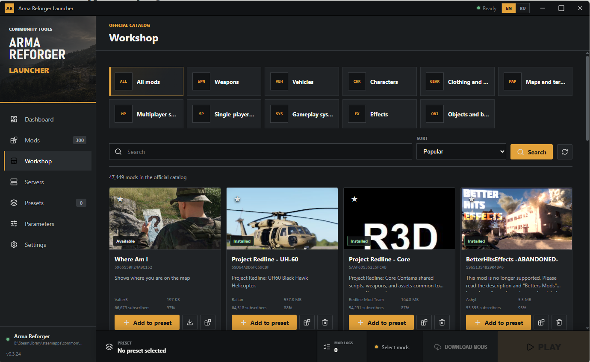Favorite BetterHitsEffects star
Screen dimensions: 590x362
[x=472, y=199]
